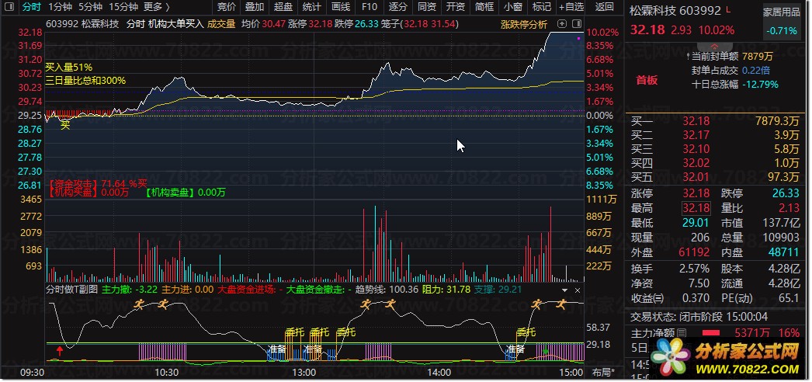Open the 统计 statistics tool

311,7
